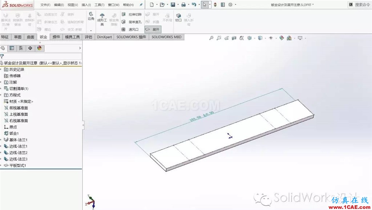The width and height of the screenshot is (372, 210).
Task: Click the Save icon in toolbar
Action: [173, 4]
